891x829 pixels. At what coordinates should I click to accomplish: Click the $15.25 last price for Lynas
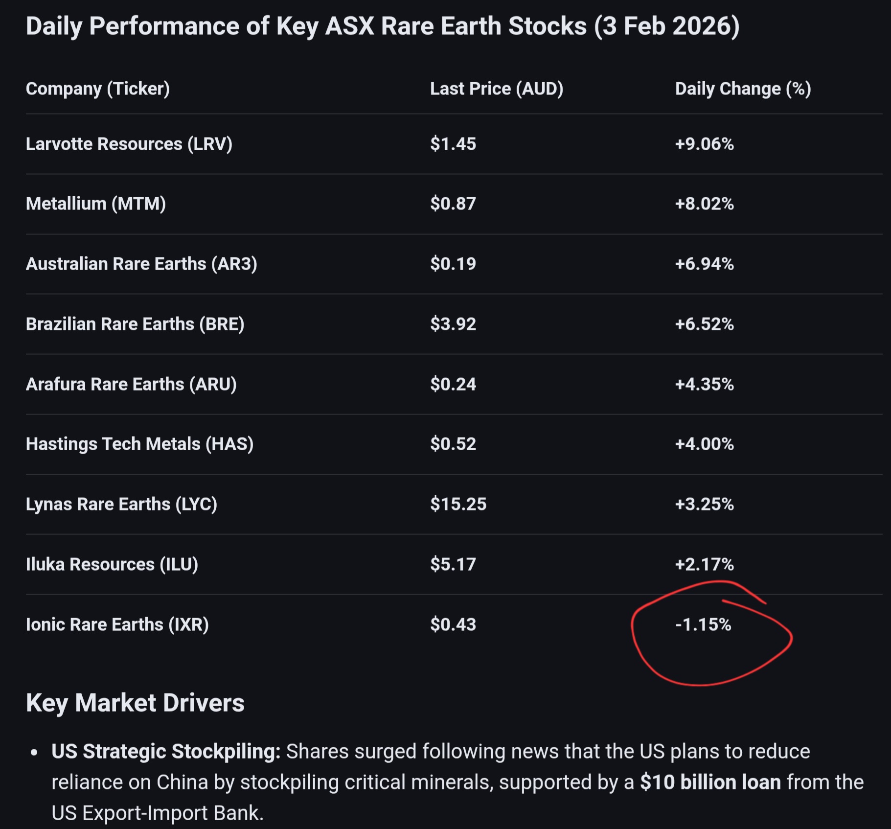(x=458, y=505)
